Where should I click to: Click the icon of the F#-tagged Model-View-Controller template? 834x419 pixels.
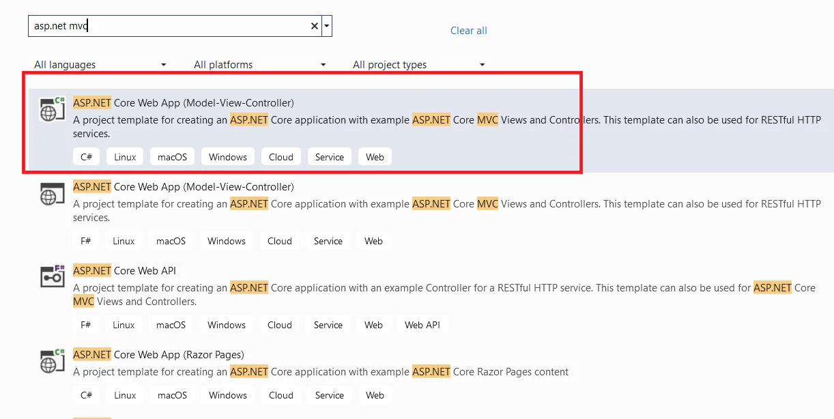click(52, 193)
